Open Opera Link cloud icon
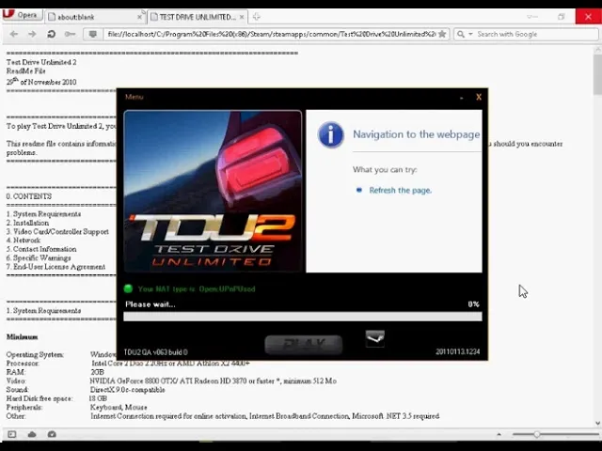 [x=32, y=434]
